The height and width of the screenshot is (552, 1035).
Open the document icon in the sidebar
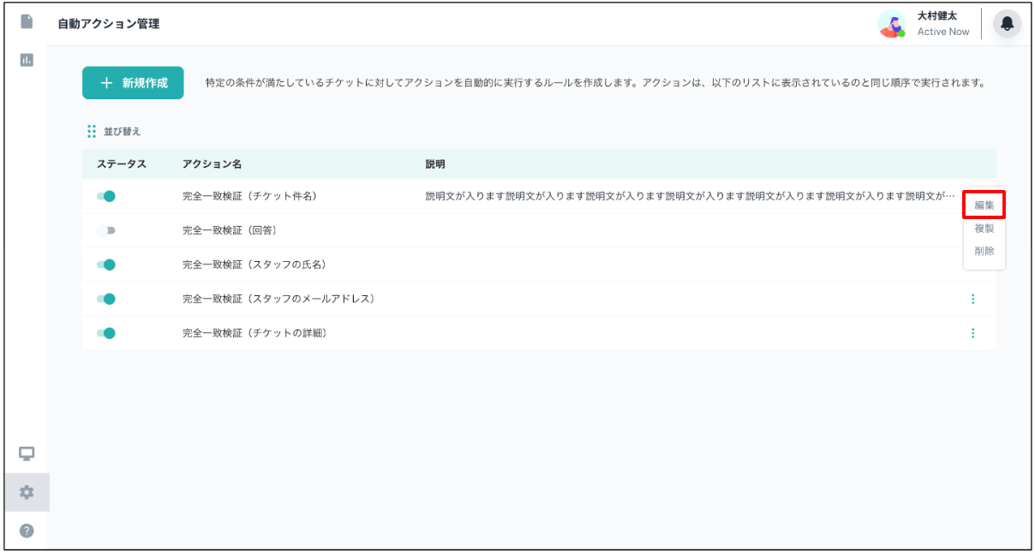click(x=27, y=21)
